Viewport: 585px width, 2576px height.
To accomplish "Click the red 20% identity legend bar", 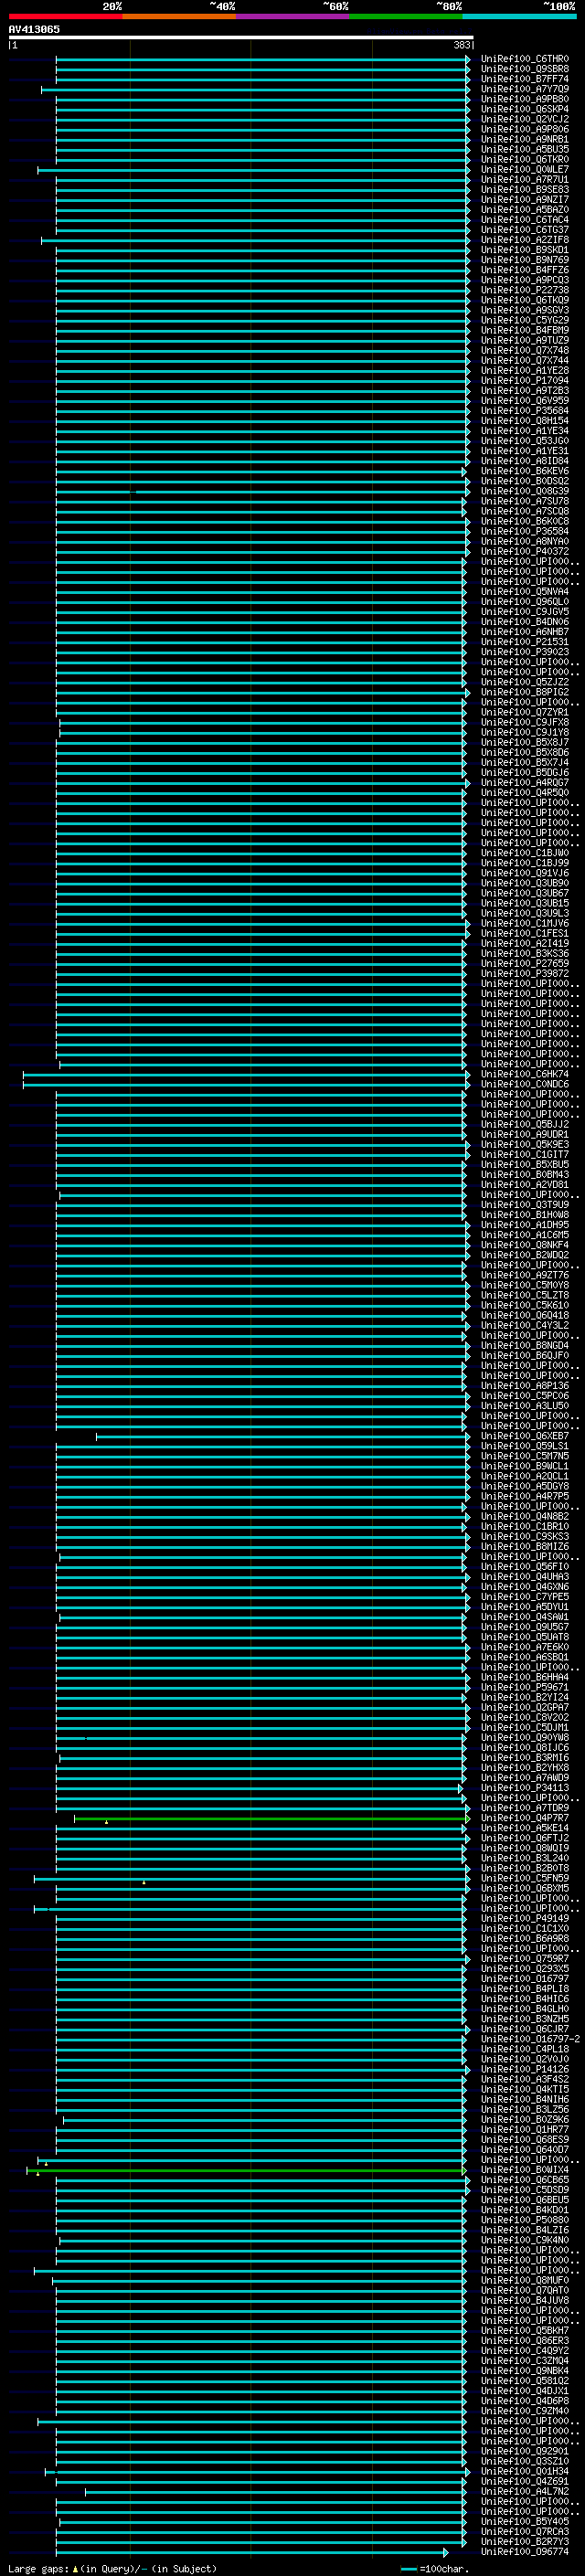I will click(x=65, y=16).
